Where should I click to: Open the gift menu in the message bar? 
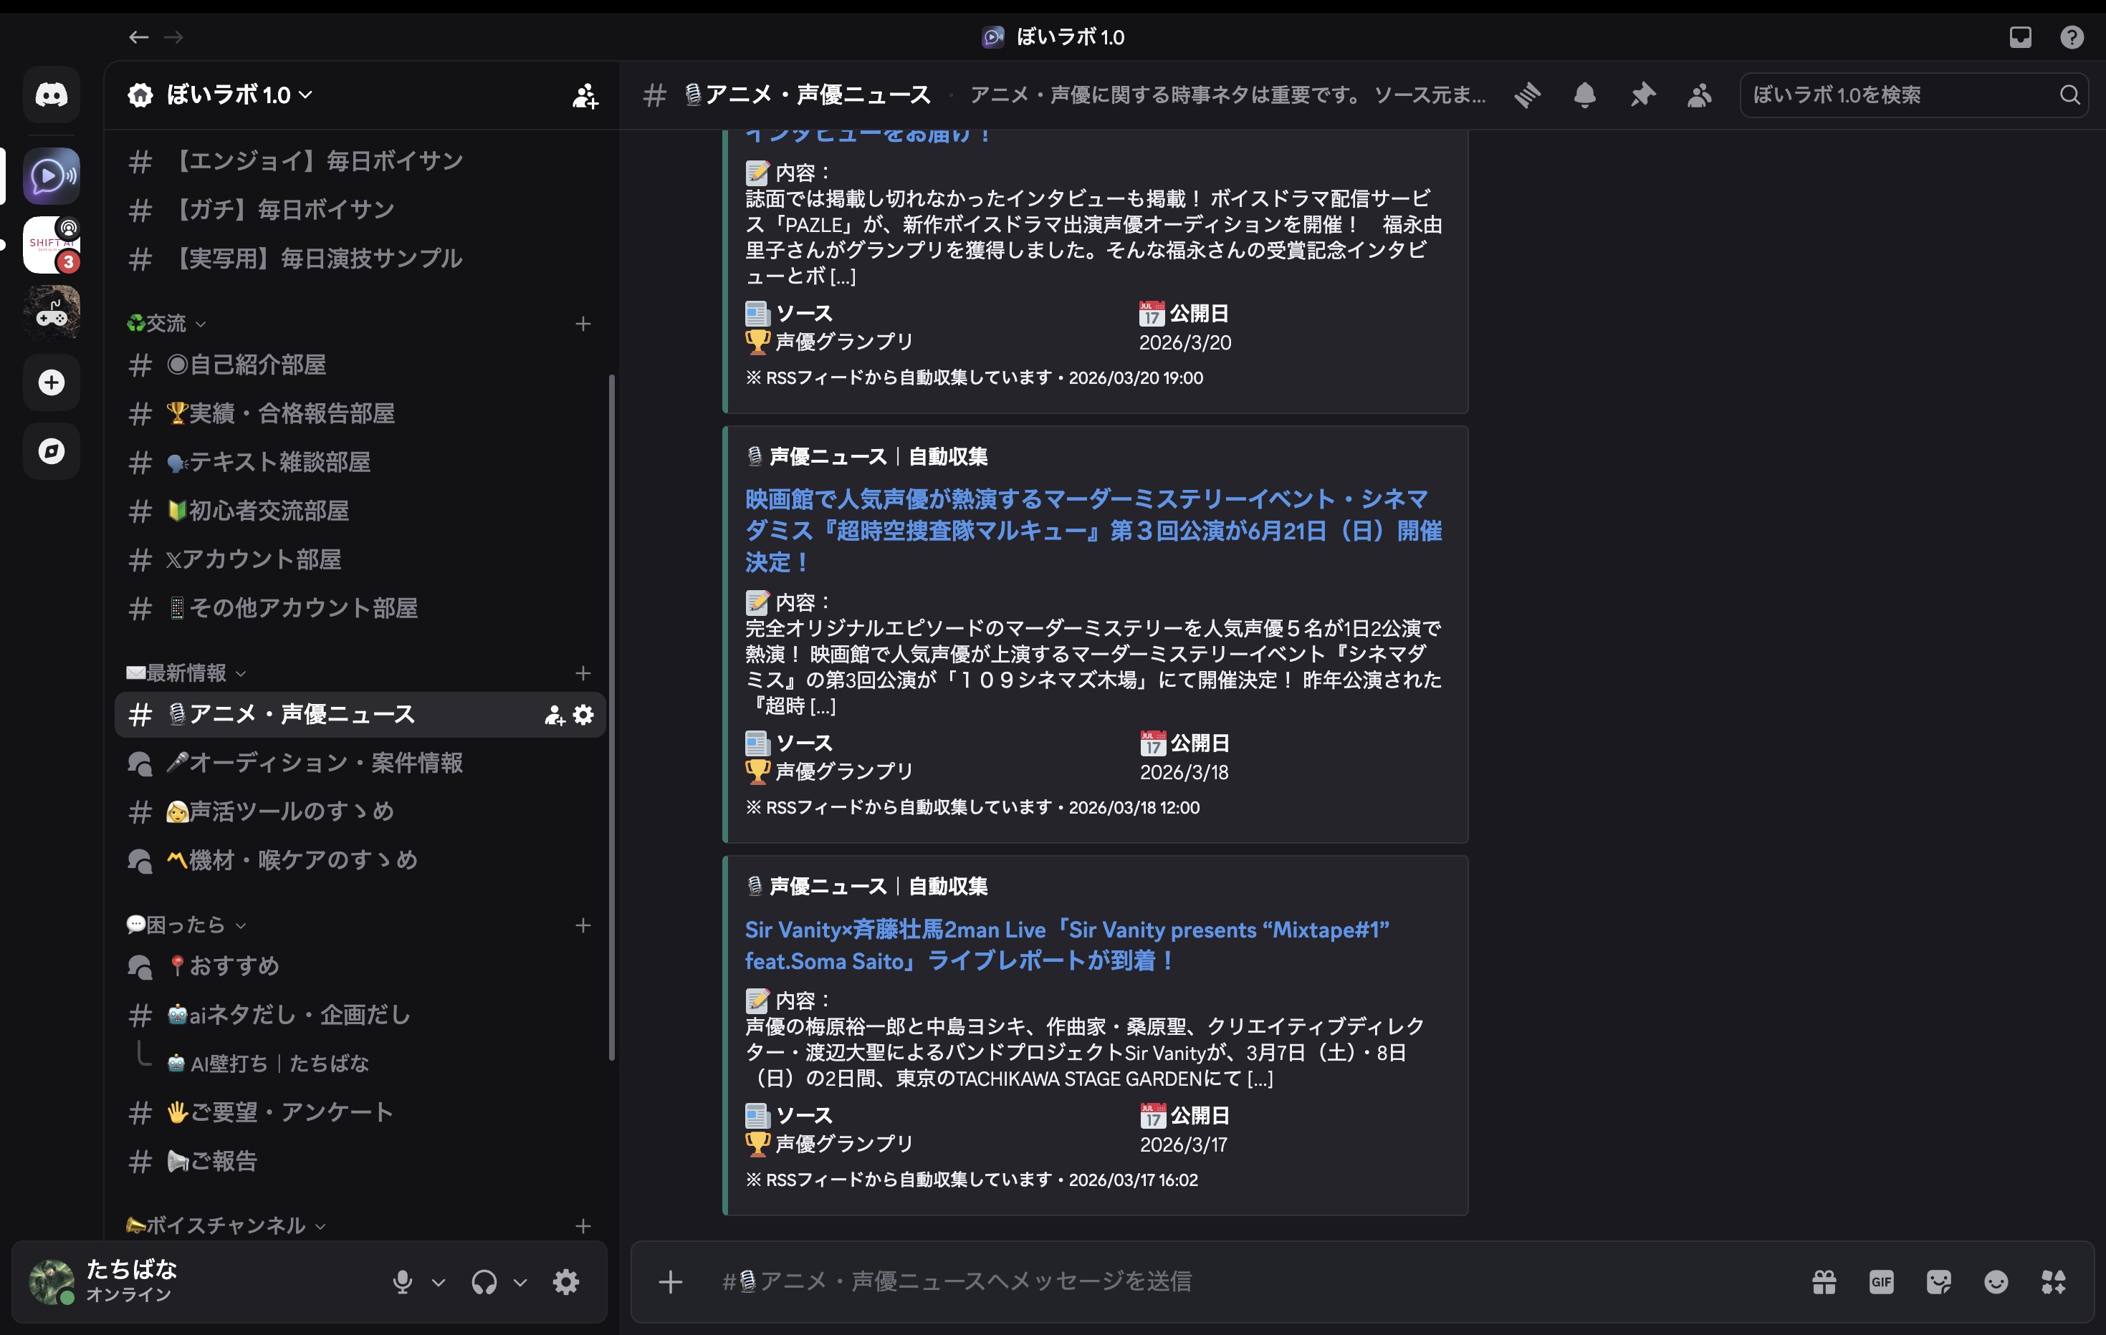[x=1824, y=1282]
